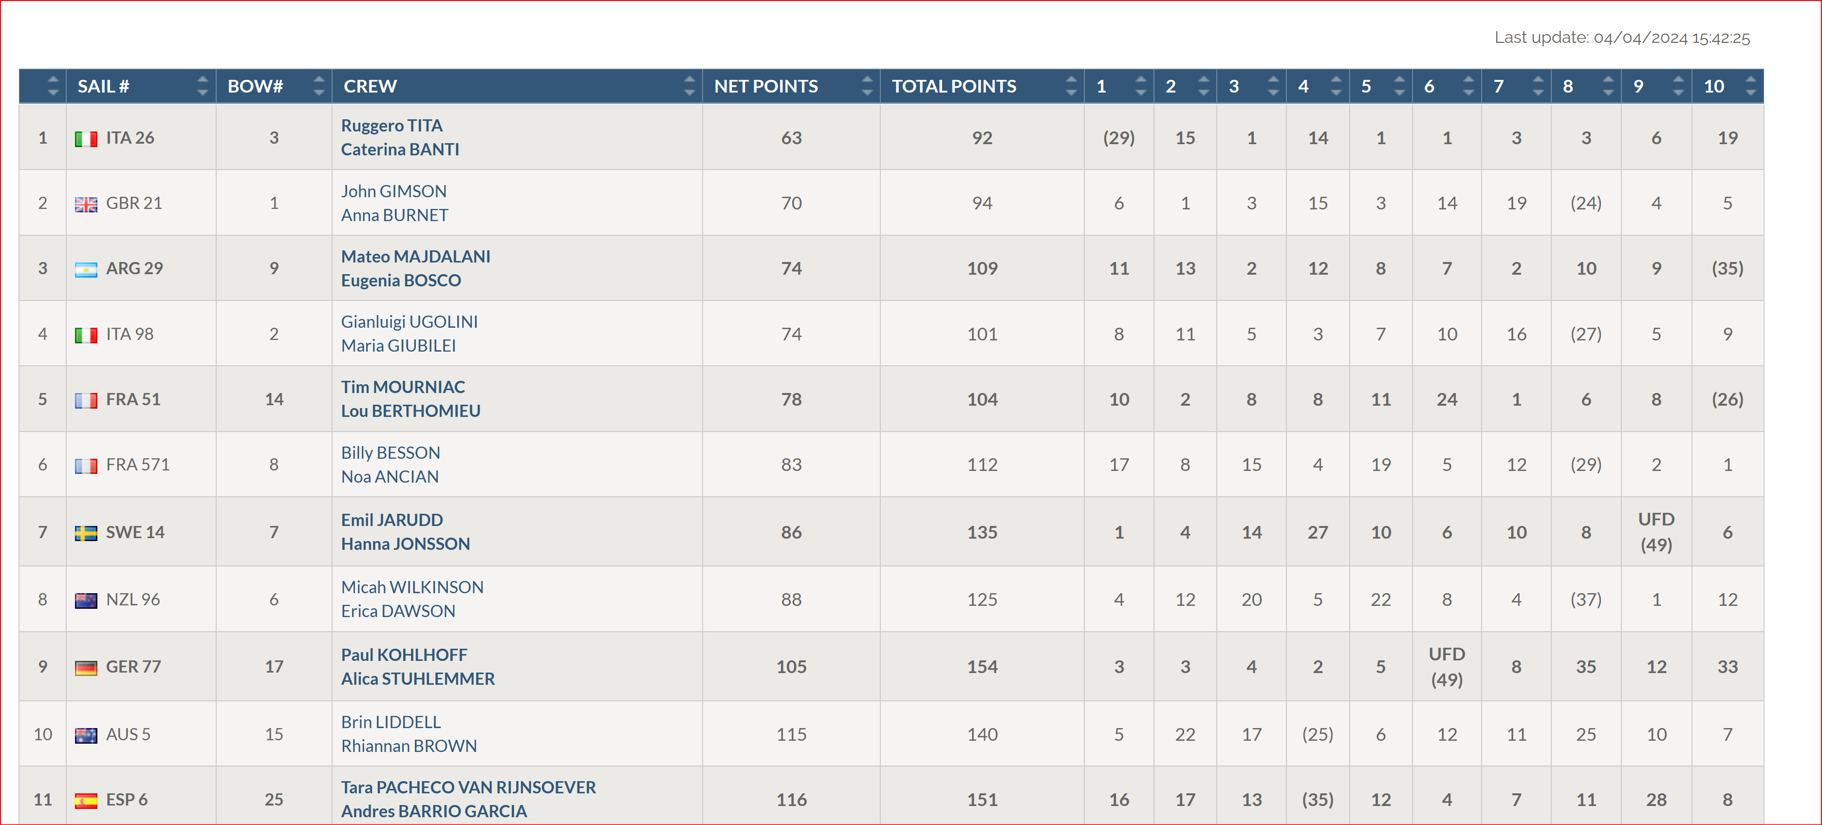Click the France flag icon next to FRA 51
The height and width of the screenshot is (825, 1822).
[86, 400]
